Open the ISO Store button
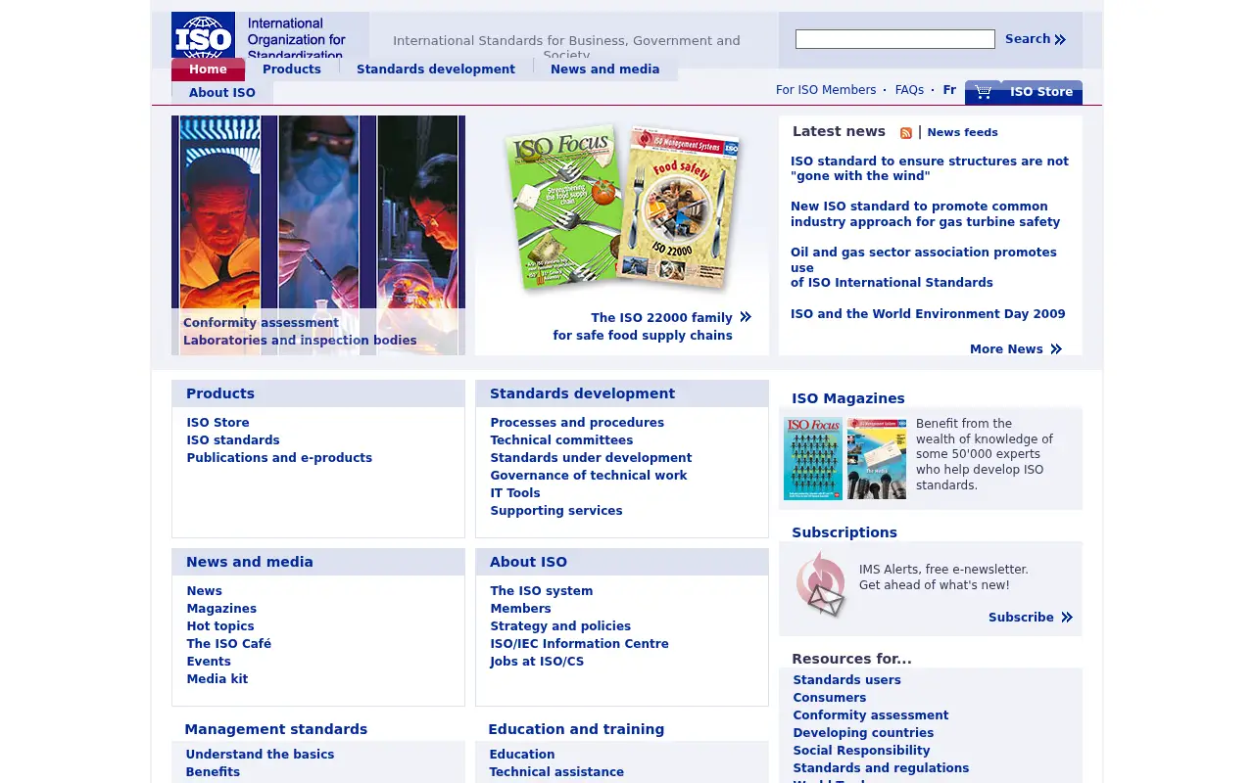 tap(1041, 92)
